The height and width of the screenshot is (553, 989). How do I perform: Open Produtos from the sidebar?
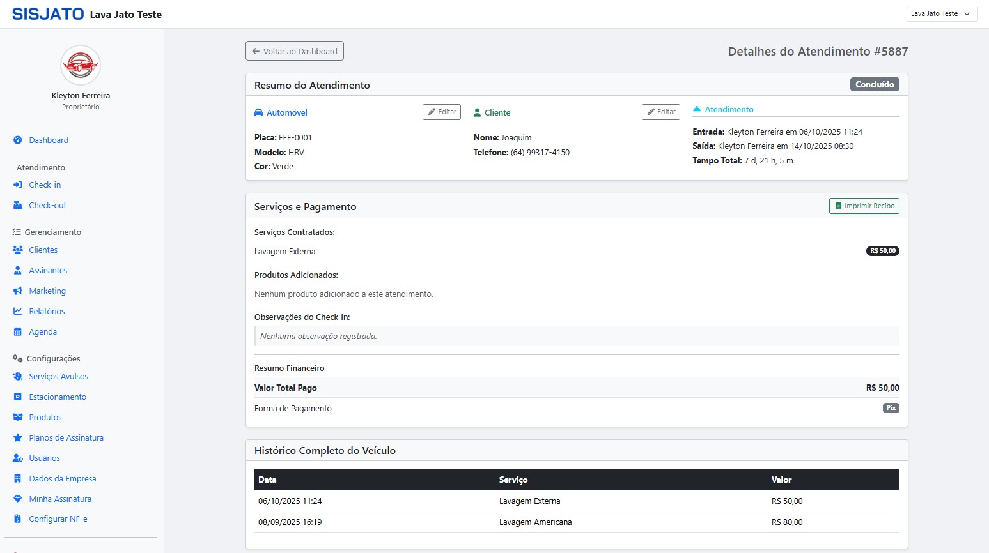tap(45, 417)
